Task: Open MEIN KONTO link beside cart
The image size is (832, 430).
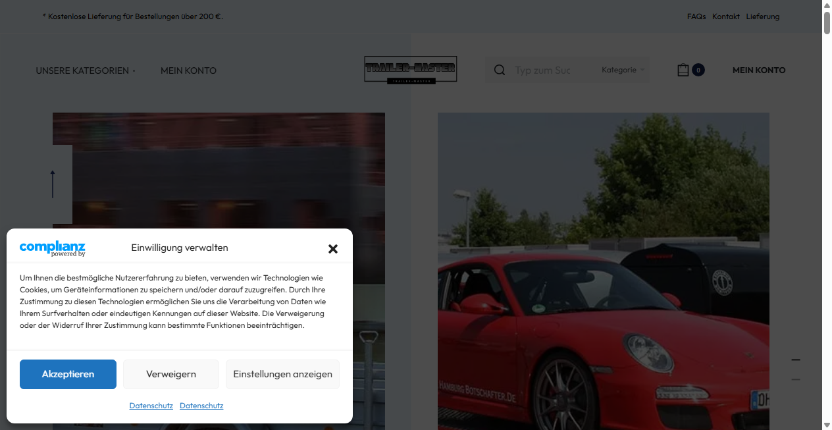Action: point(759,70)
